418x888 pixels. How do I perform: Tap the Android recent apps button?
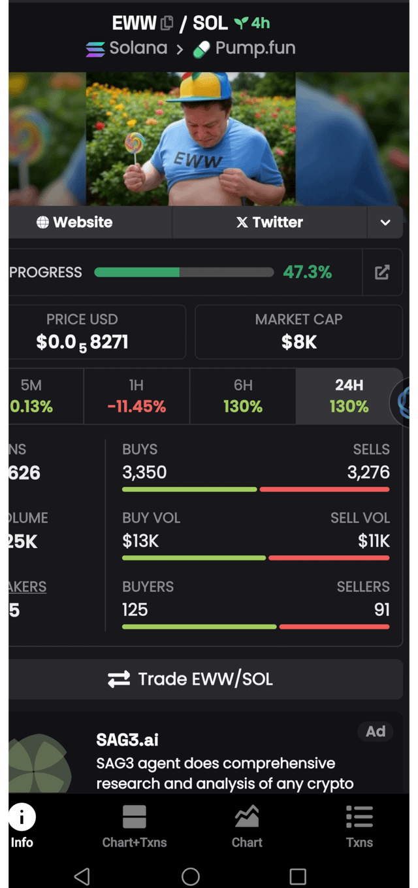click(298, 876)
